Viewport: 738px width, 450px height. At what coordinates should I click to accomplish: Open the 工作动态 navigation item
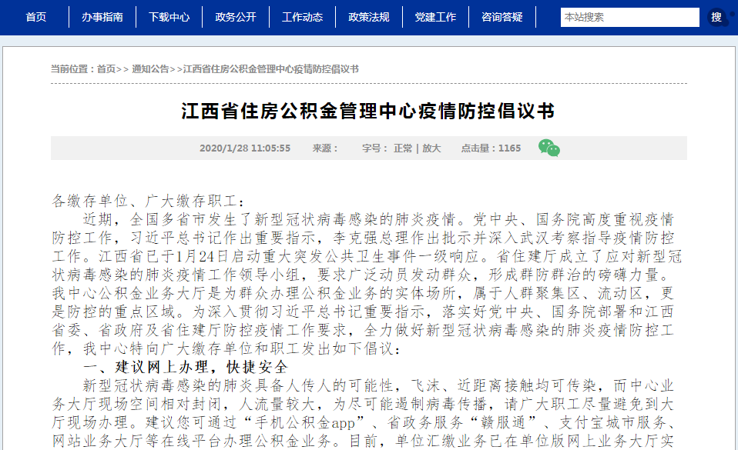point(302,17)
